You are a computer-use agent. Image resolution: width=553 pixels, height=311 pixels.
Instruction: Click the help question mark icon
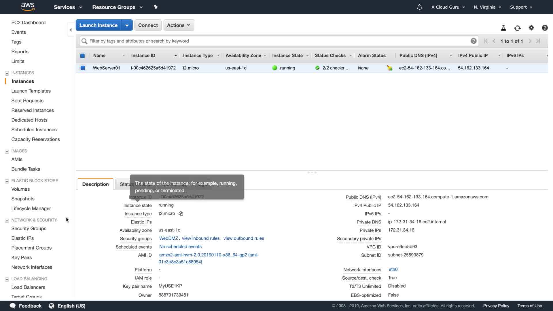coord(544,28)
